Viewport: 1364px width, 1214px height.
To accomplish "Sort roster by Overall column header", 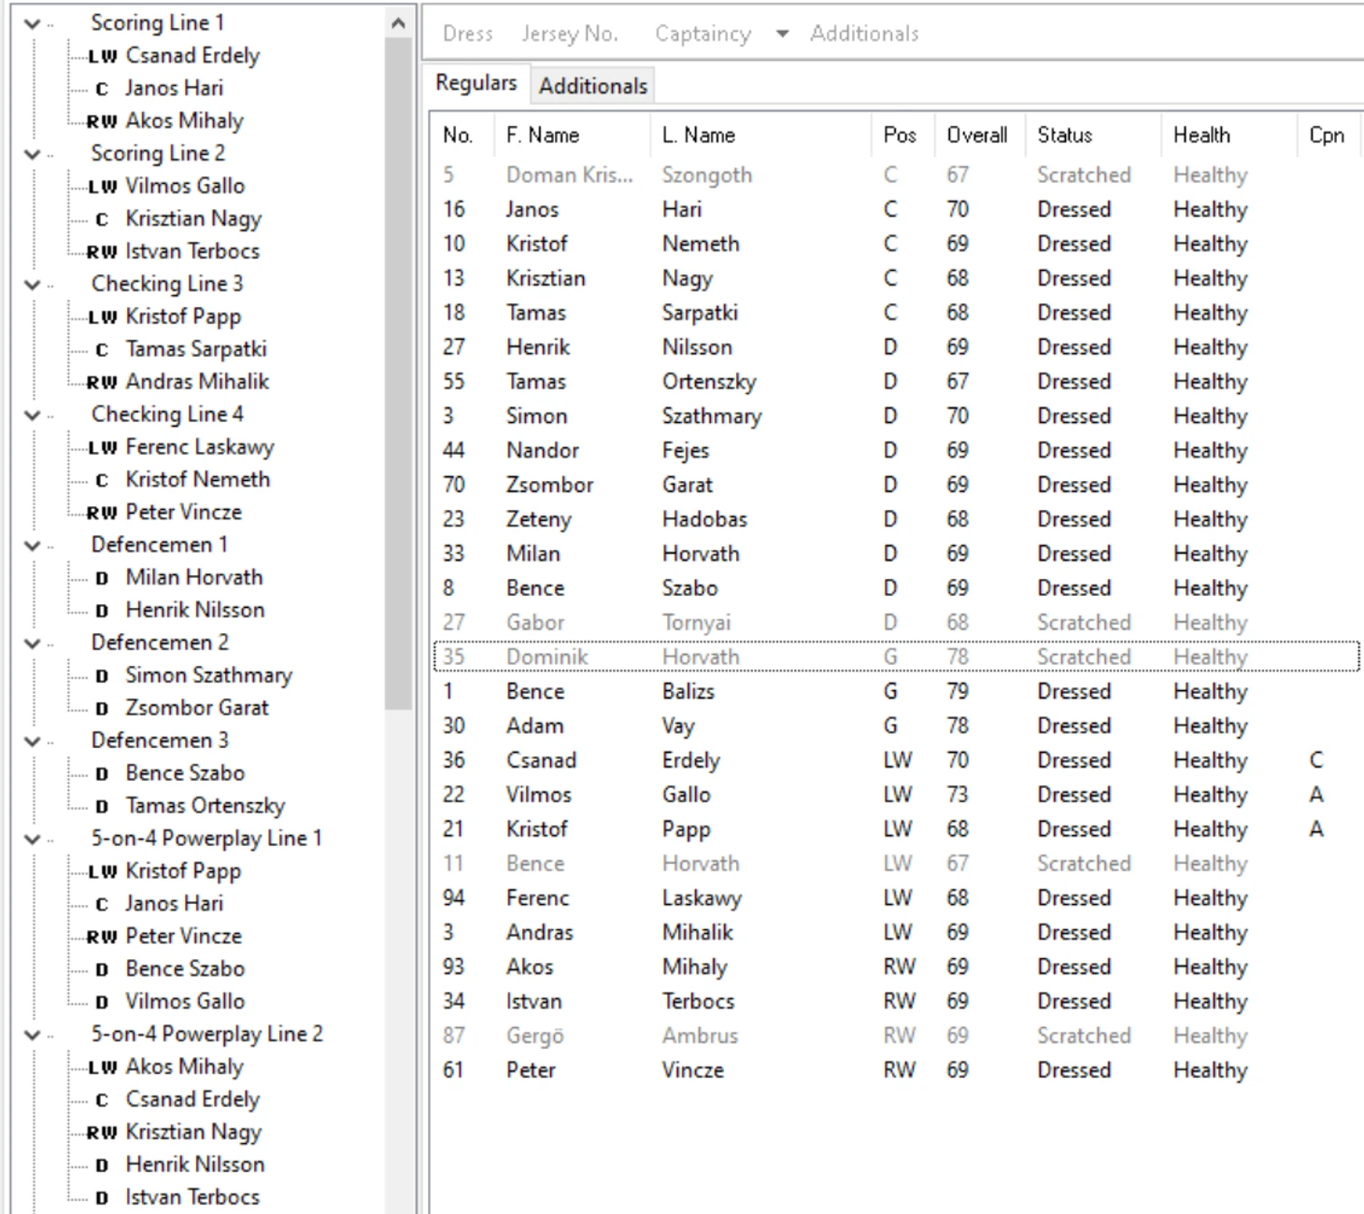I will [x=976, y=135].
